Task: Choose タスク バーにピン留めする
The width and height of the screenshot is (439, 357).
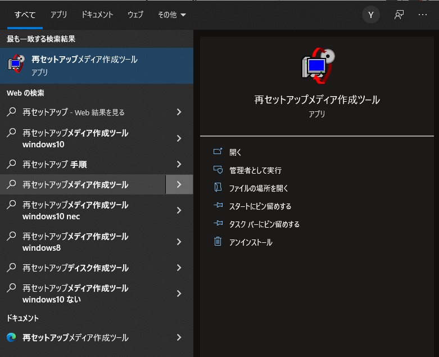Action: (264, 224)
